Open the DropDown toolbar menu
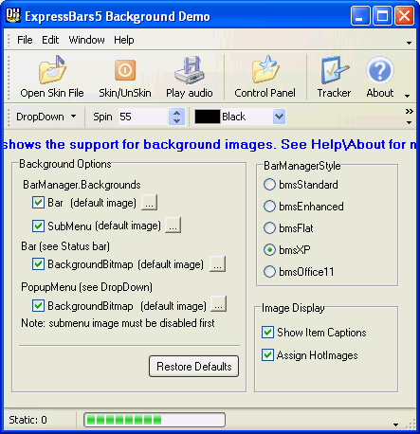 click(x=46, y=117)
